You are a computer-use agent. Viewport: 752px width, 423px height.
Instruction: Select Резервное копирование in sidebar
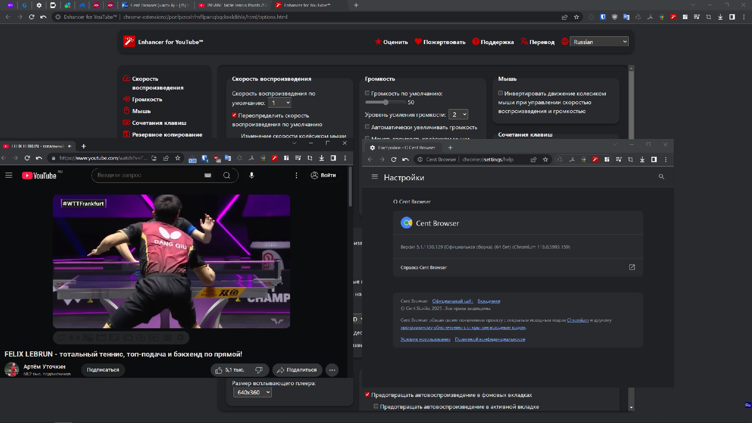[163, 134]
